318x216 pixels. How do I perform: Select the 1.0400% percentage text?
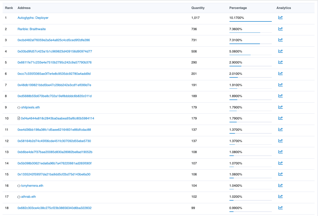236,186
